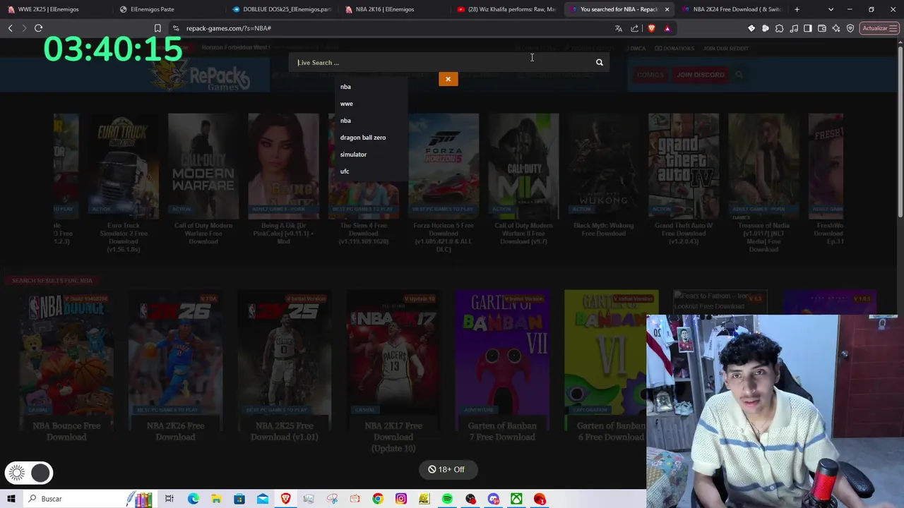Open Brave Rewards triangle icon
Screen dimensions: 904x508
[667, 28]
